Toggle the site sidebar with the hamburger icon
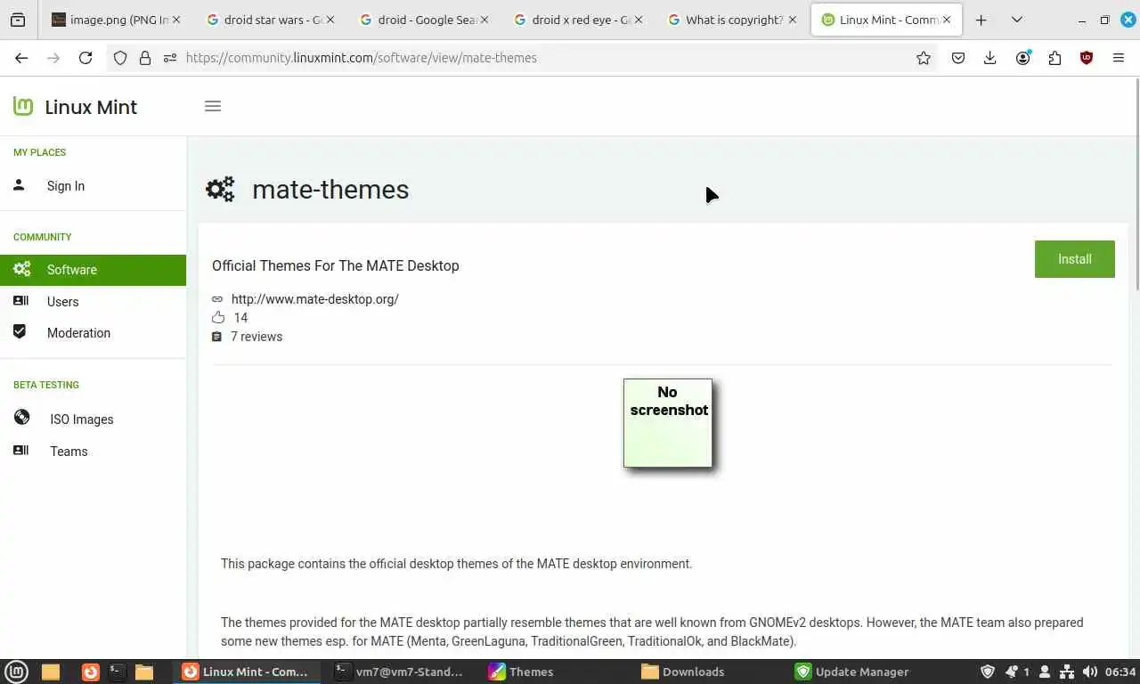This screenshot has height=684, width=1140. (x=212, y=106)
